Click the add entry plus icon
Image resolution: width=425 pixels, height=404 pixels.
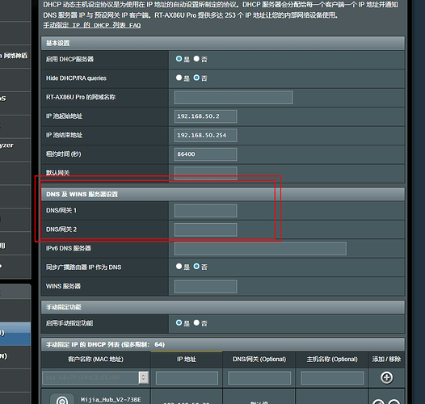[386, 377]
